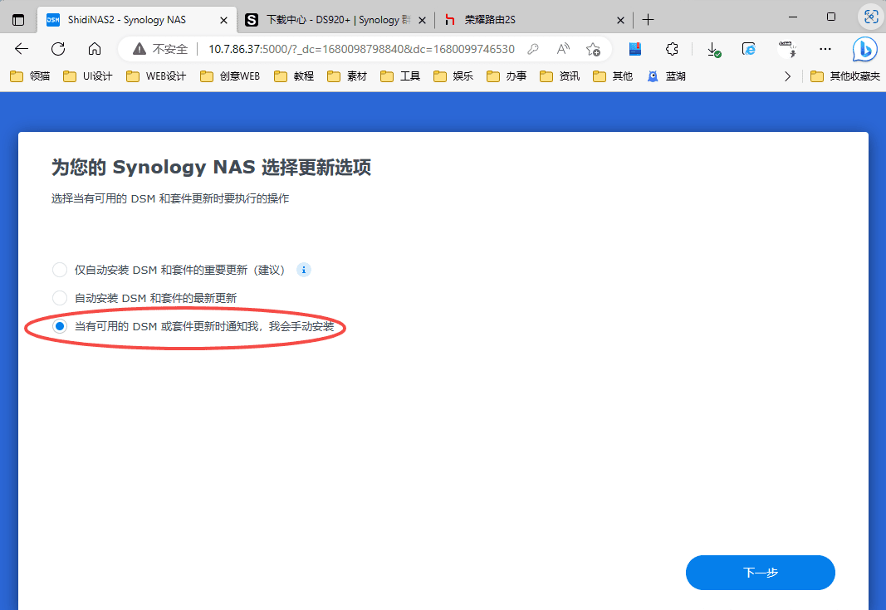Expand the bookmarks bar overflow chevron
The image size is (886, 610).
pos(788,76)
